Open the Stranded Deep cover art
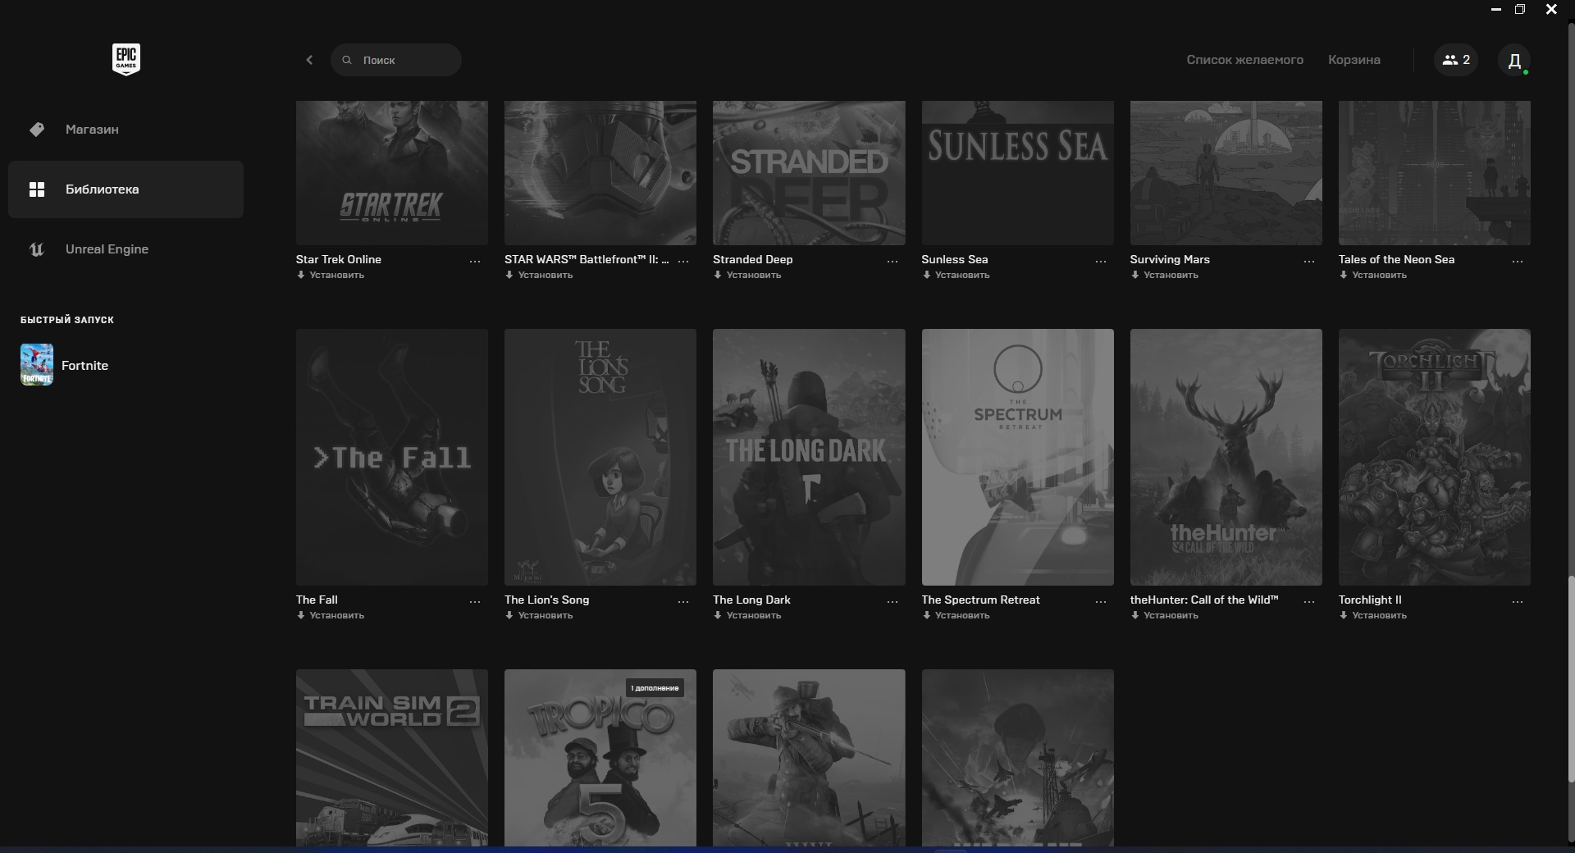This screenshot has height=853, width=1575. click(x=809, y=173)
